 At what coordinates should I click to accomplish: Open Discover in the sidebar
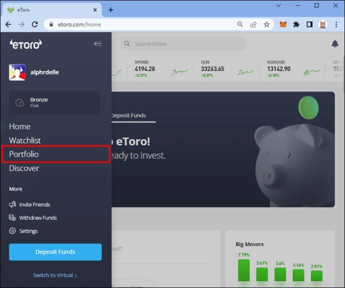[x=24, y=168]
